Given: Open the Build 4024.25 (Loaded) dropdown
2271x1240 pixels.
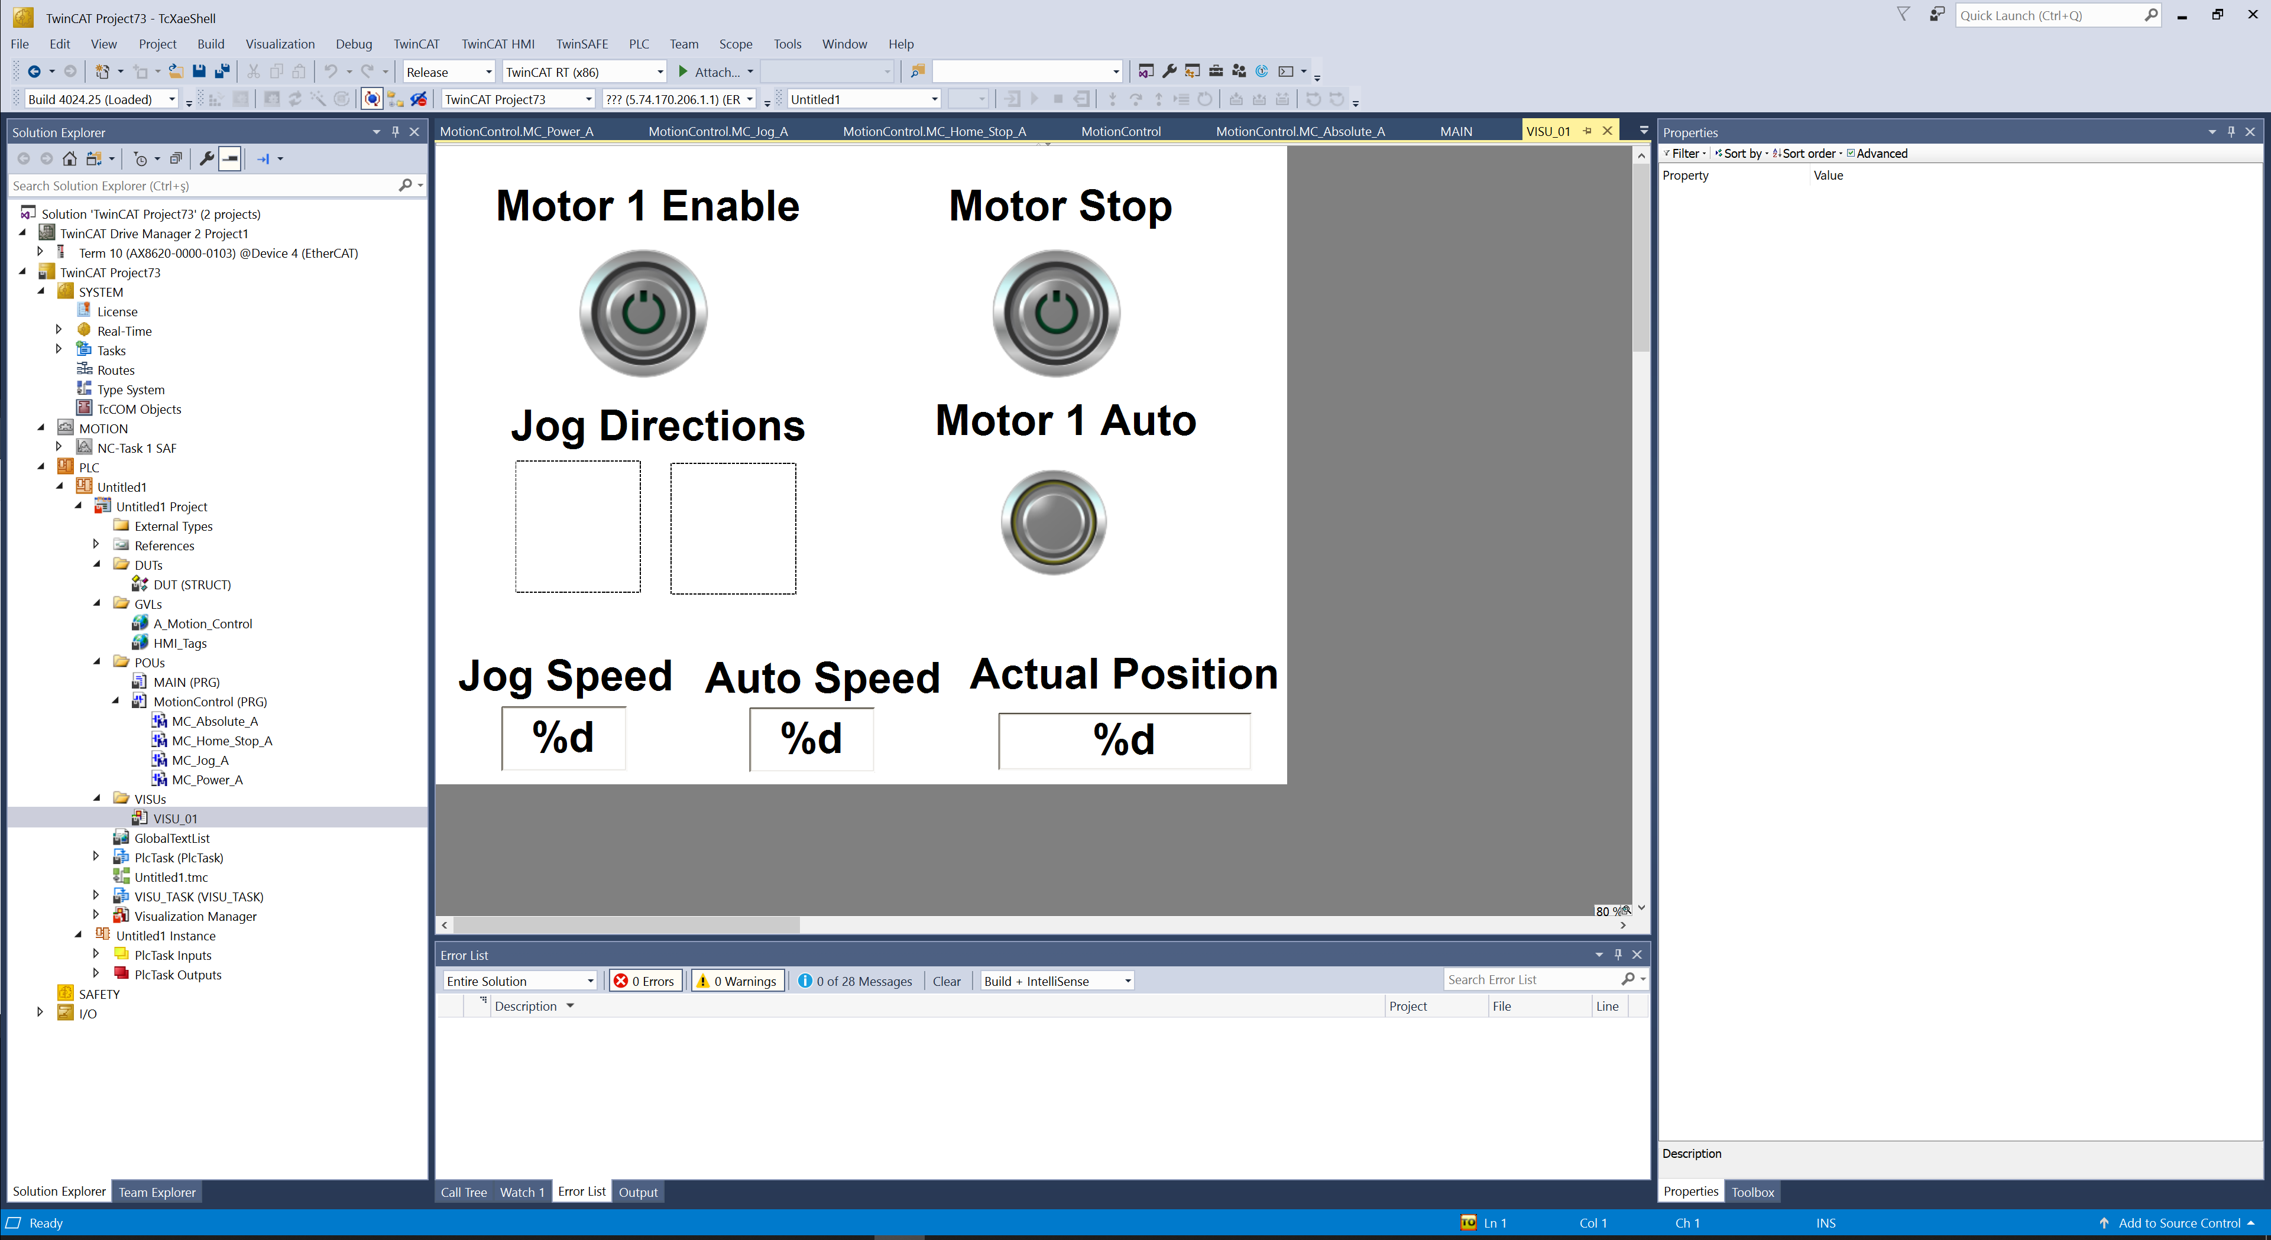Looking at the screenshot, I should click(x=102, y=99).
